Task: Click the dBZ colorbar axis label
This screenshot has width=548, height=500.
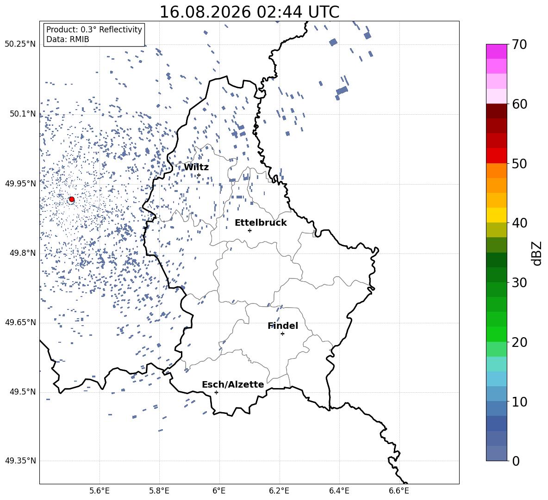Action: [x=537, y=253]
